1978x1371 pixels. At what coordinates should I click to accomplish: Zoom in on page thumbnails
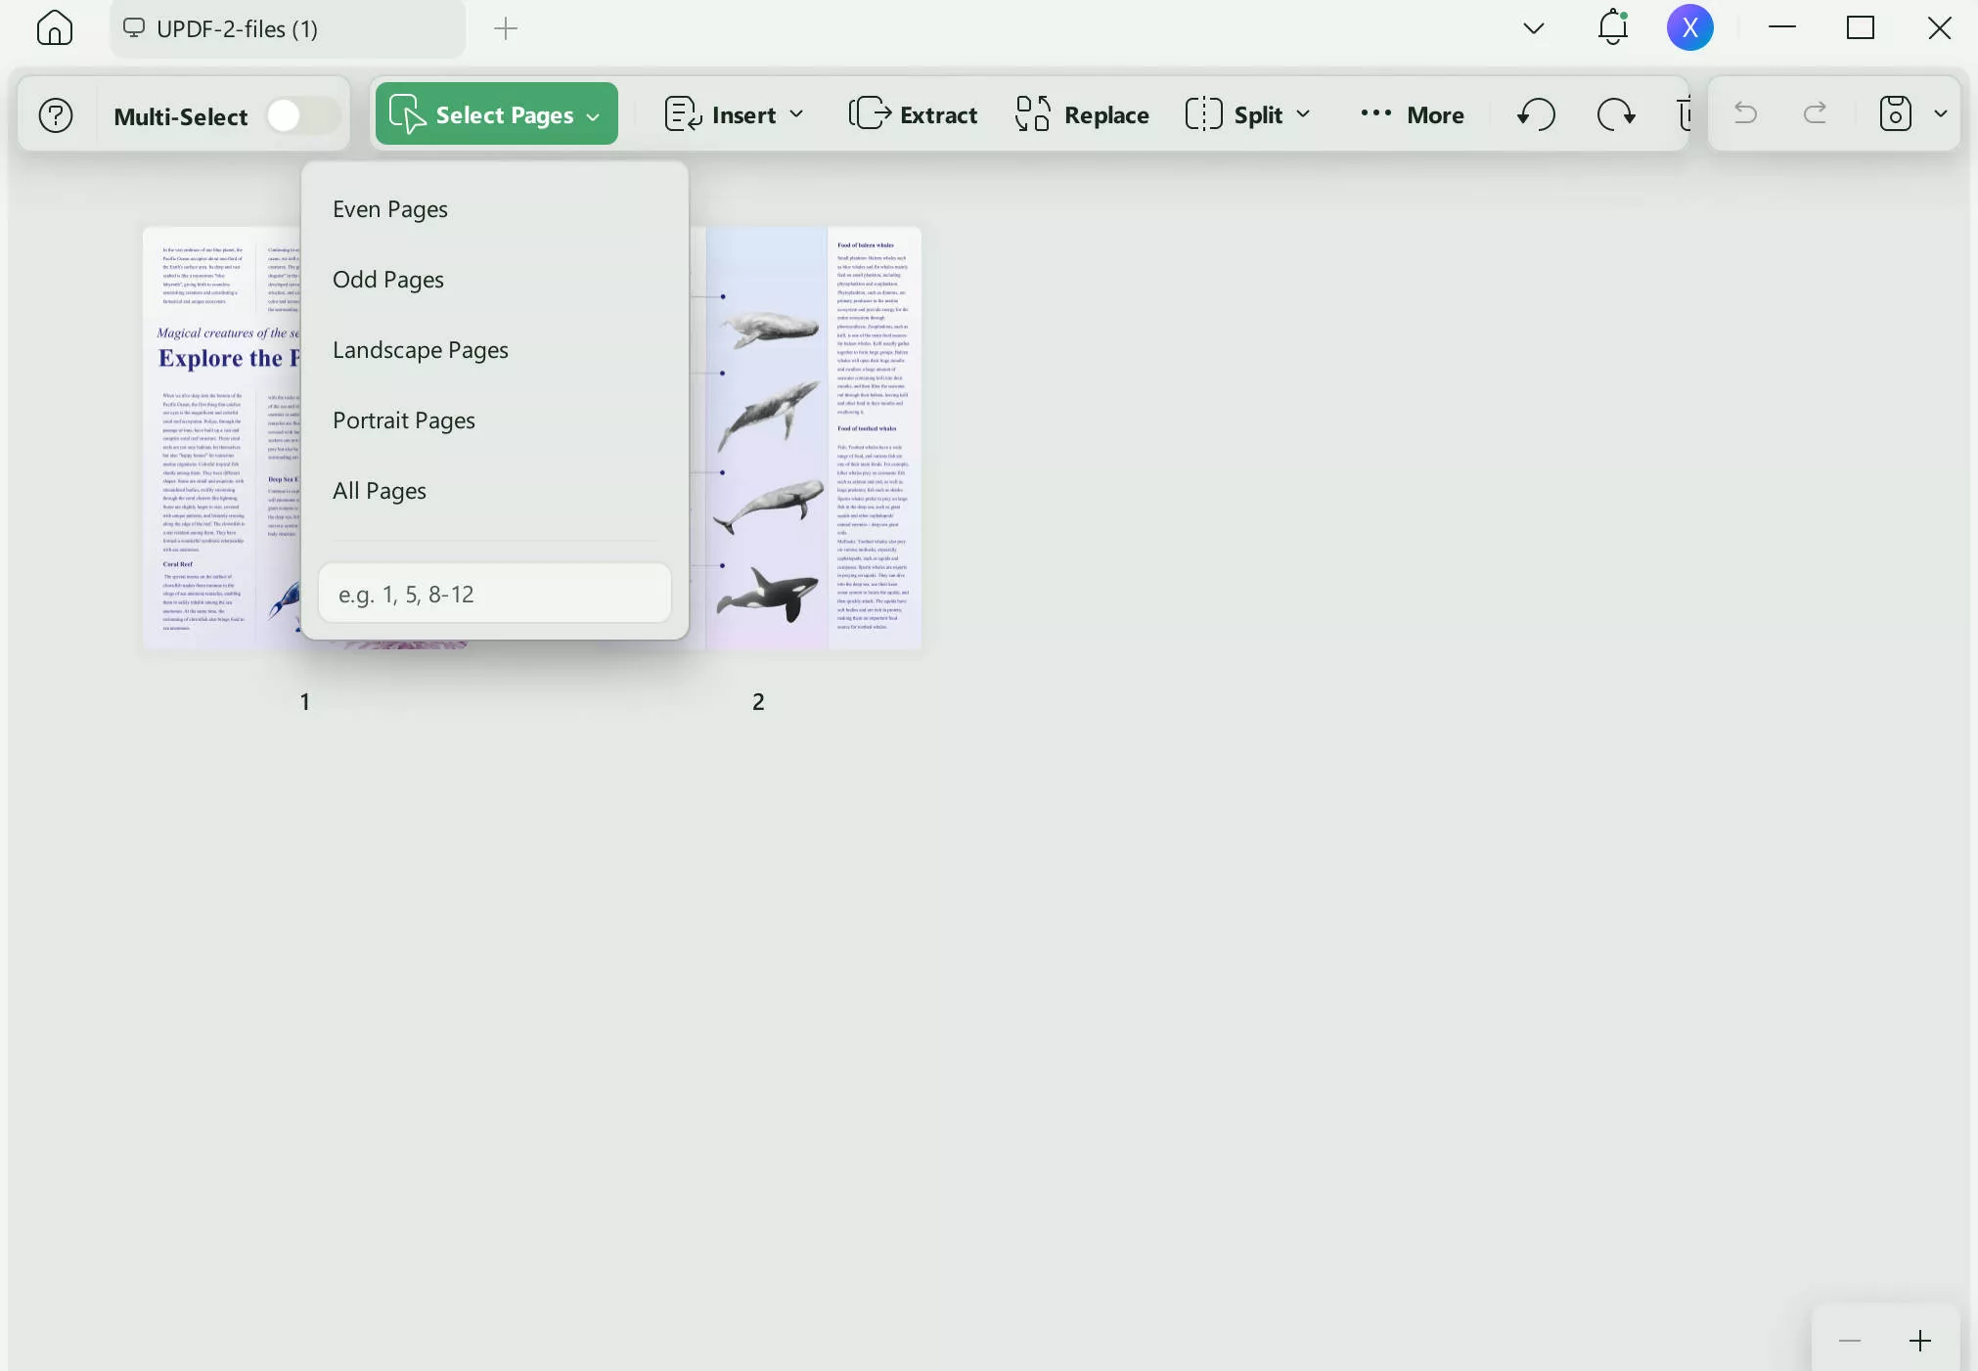coord(1920,1340)
